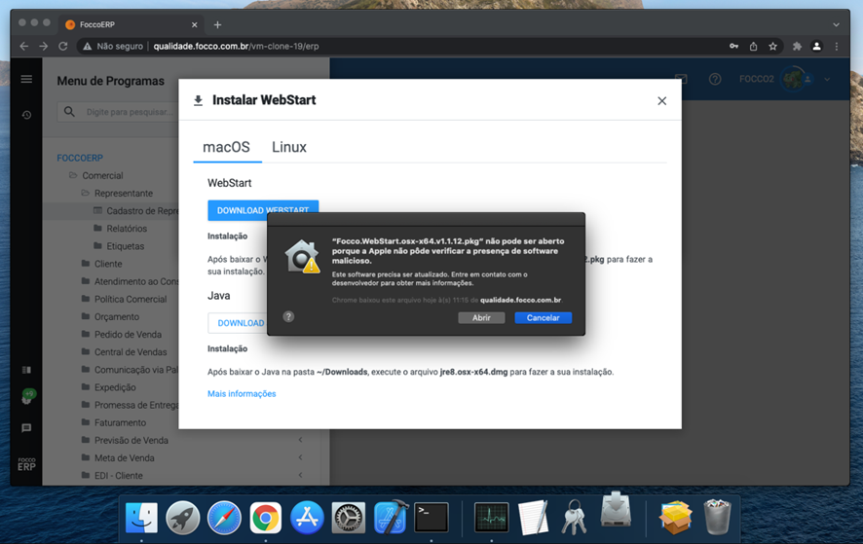Expand chevron on EDI - Cliente row
This screenshot has height=544, width=863.
click(x=301, y=475)
